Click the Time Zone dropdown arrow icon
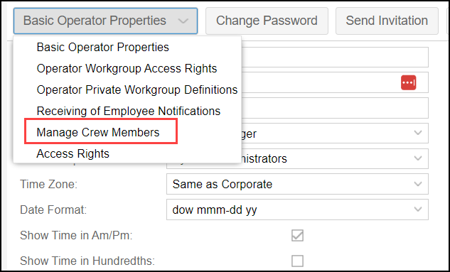Viewport: 450px width, 272px height. (418, 184)
